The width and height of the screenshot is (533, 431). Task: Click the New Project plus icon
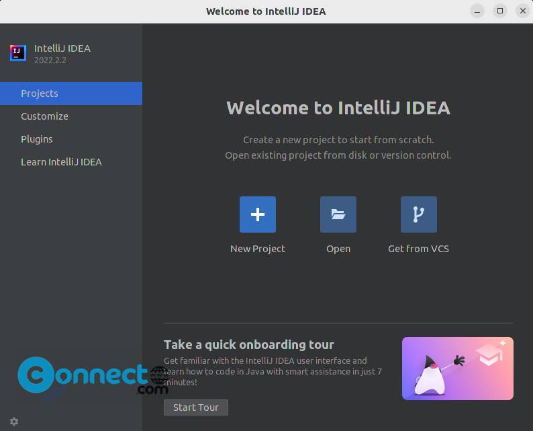click(x=258, y=214)
